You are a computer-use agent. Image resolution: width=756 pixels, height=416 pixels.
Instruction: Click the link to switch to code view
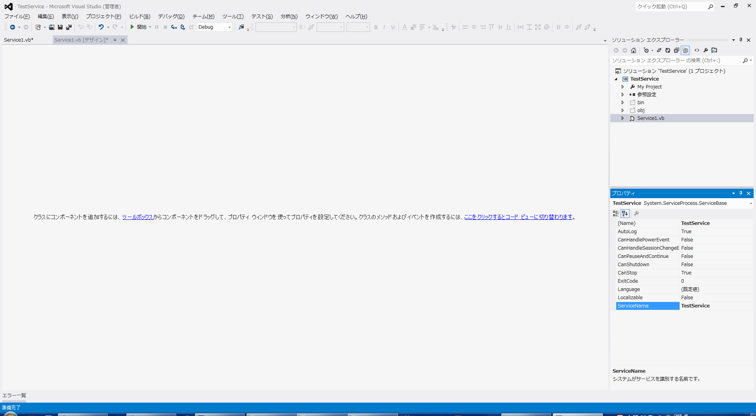pyautogui.click(x=518, y=217)
